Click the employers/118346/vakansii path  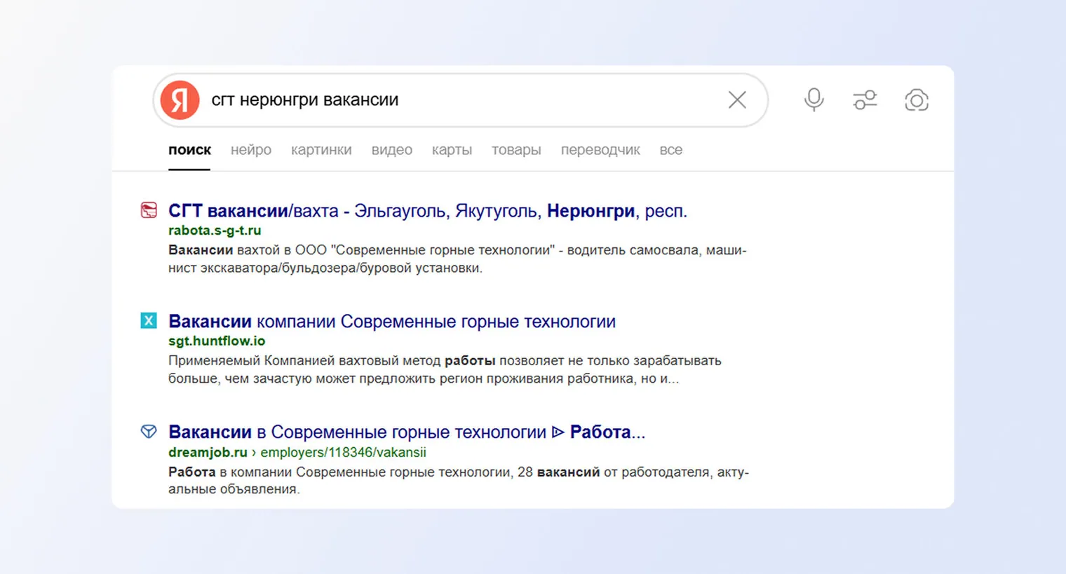point(343,453)
